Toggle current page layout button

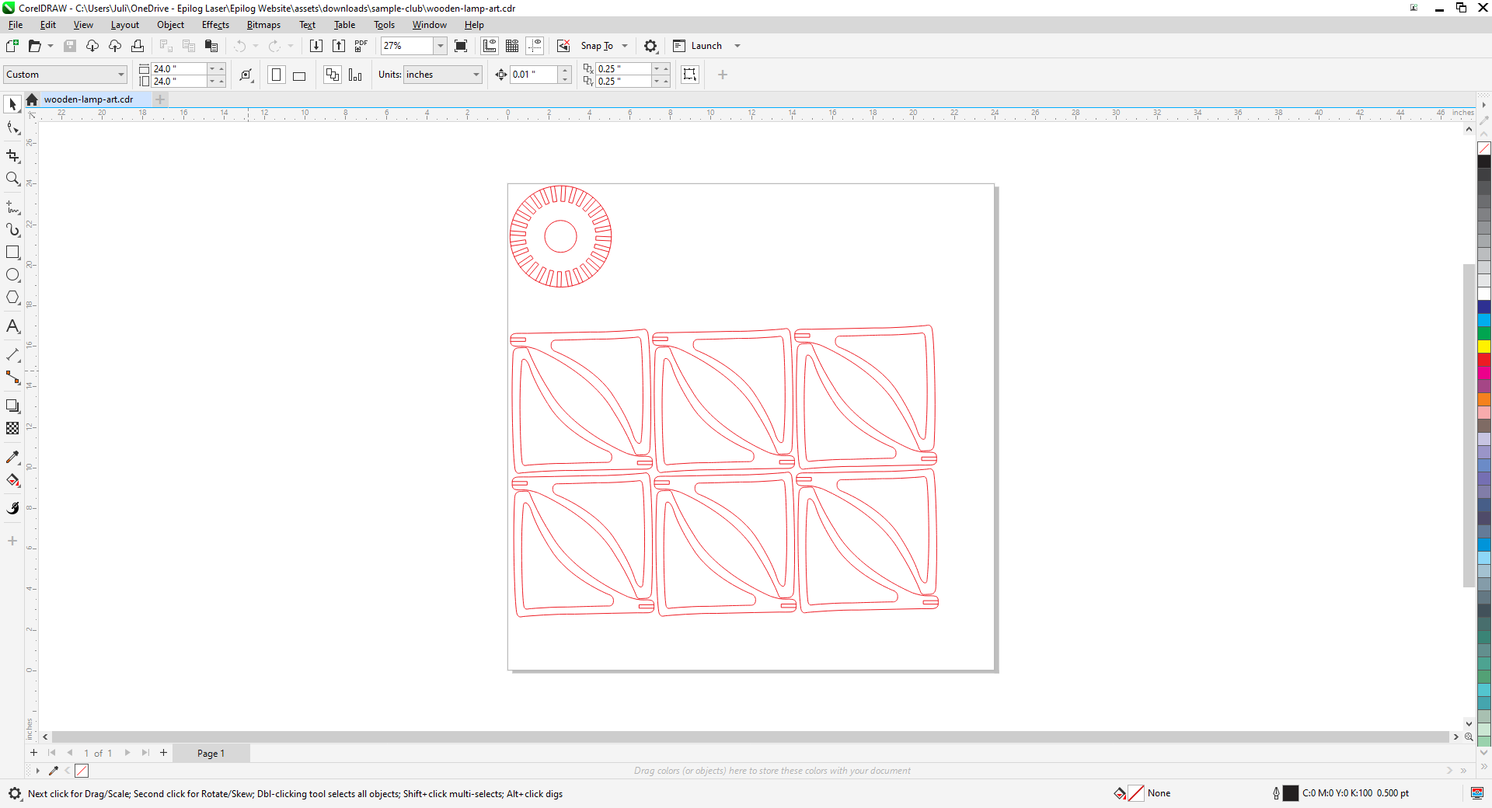coord(355,75)
